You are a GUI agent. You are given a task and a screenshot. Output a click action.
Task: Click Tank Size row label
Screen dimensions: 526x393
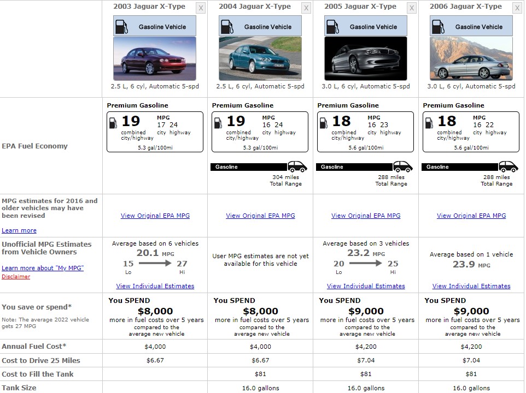(x=19, y=388)
